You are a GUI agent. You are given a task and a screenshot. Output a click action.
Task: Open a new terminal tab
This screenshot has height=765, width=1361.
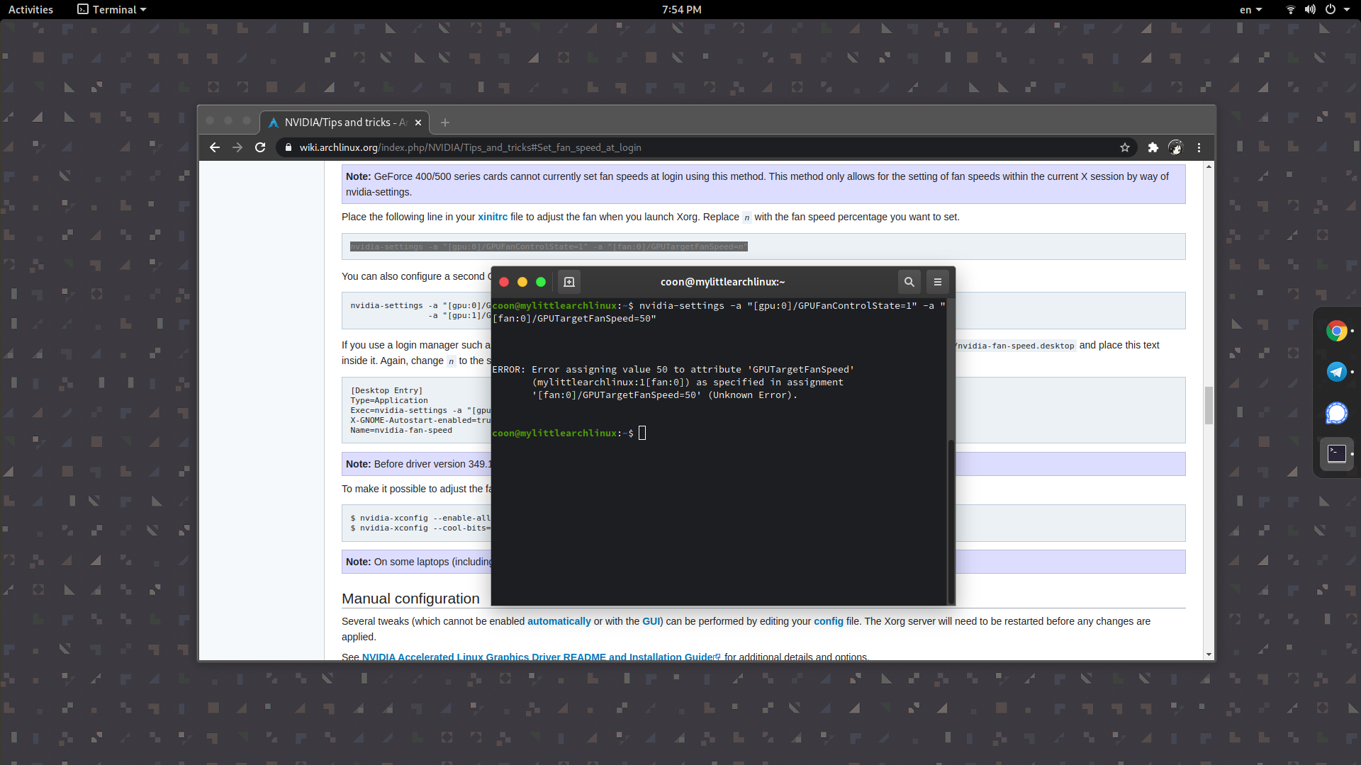point(569,282)
